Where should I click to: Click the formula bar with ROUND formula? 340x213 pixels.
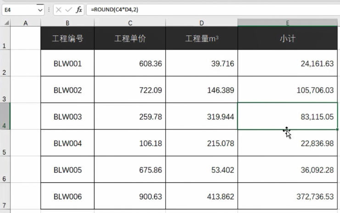click(x=213, y=10)
